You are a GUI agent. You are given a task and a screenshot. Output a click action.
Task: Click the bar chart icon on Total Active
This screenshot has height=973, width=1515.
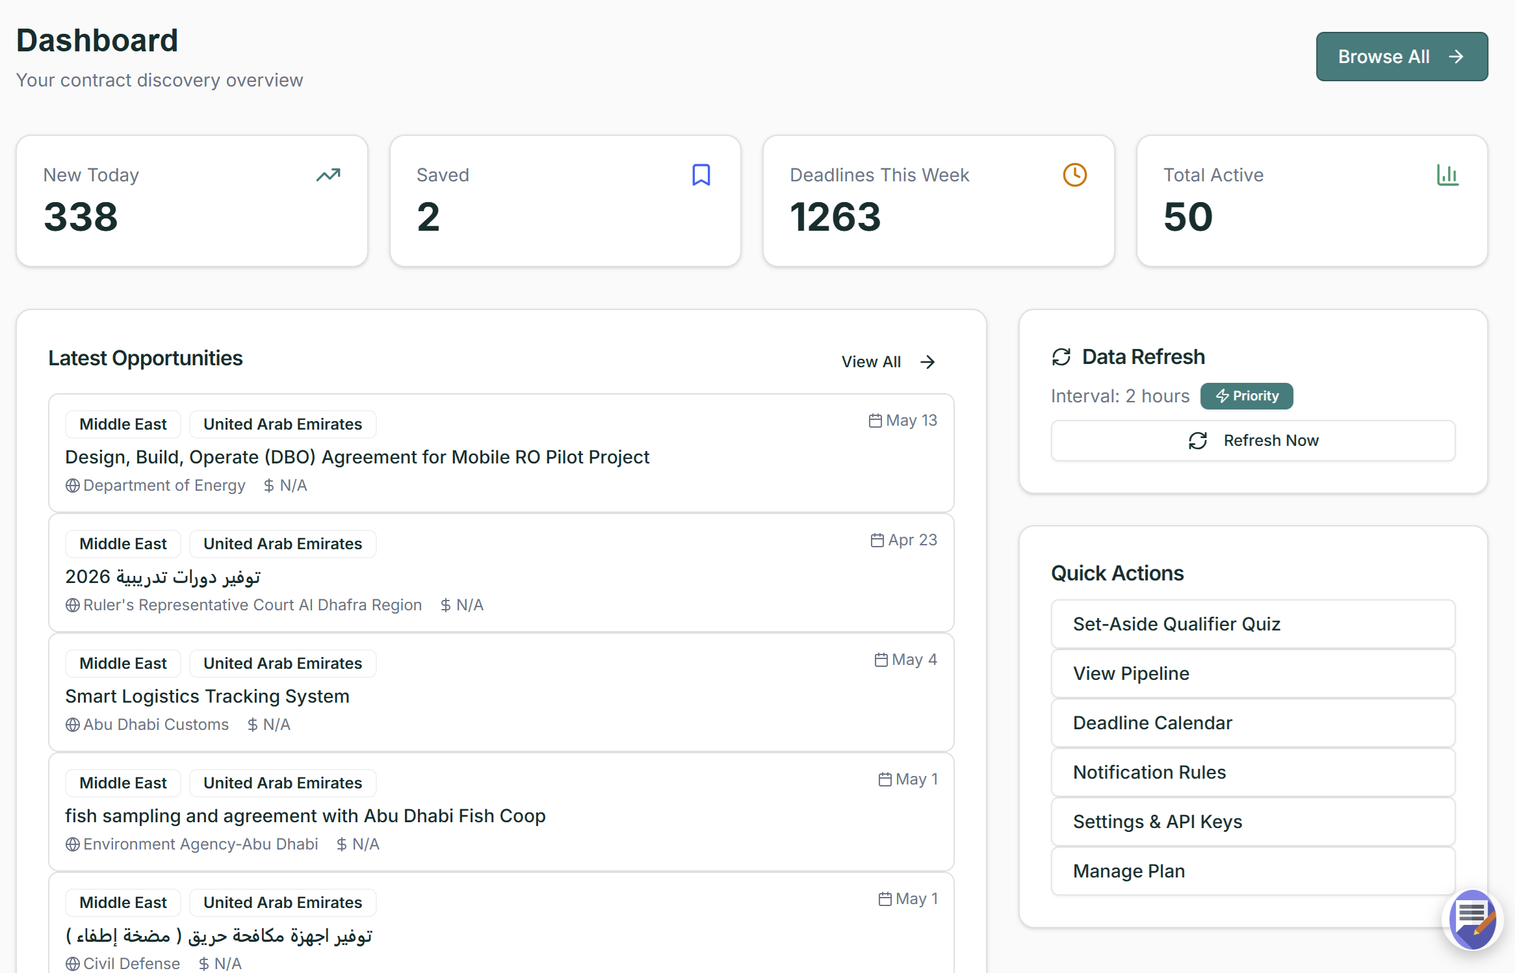coord(1447,175)
